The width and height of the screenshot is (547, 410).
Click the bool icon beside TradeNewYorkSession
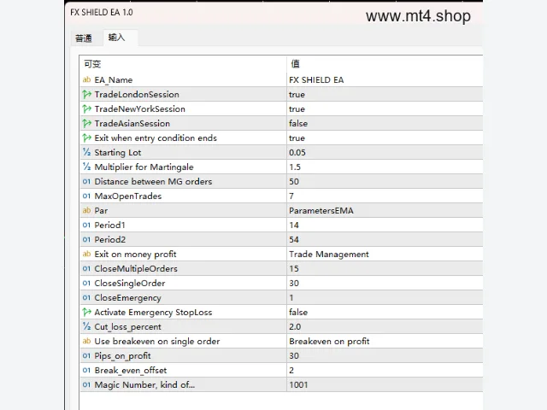pos(87,108)
